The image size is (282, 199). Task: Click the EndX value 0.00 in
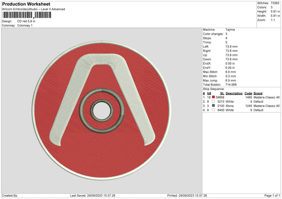pyautogui.click(x=230, y=63)
